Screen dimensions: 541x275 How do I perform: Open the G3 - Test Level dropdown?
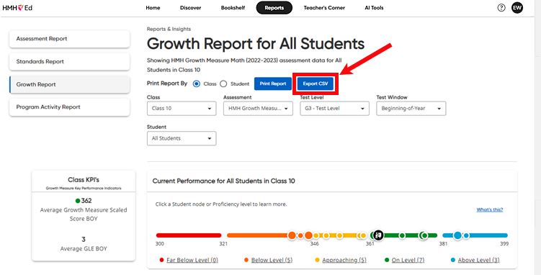[x=334, y=108]
